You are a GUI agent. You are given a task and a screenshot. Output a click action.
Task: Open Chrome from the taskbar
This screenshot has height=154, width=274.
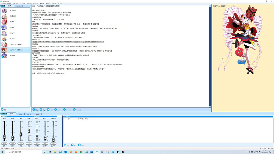pos(81,152)
